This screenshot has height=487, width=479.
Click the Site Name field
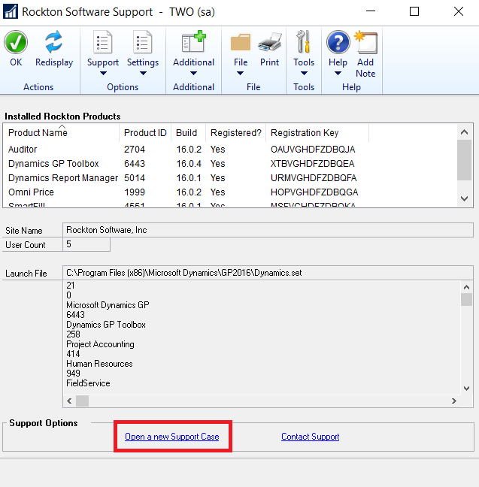click(x=268, y=230)
